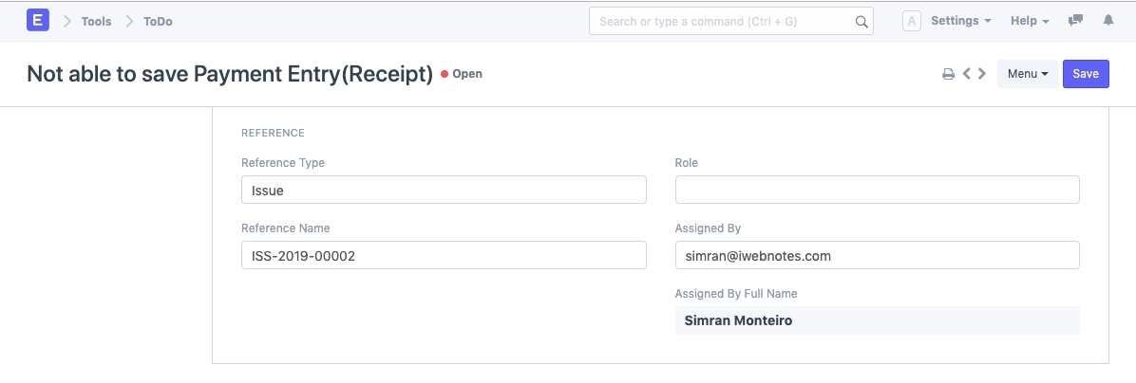Viewport: 1136px width, 383px height.
Task: Open the Menu dropdown button
Action: [1027, 74]
